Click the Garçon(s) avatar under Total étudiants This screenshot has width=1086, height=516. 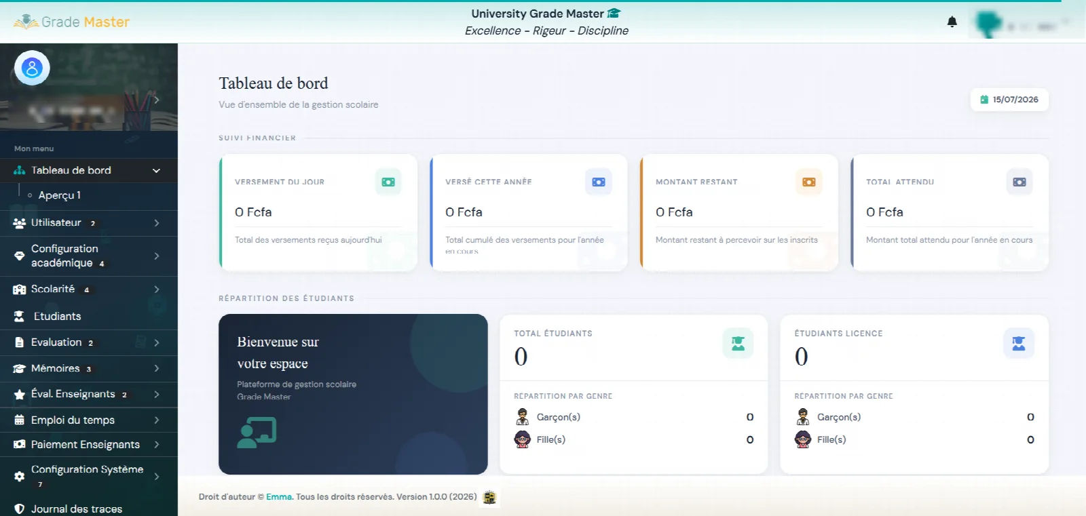522,417
